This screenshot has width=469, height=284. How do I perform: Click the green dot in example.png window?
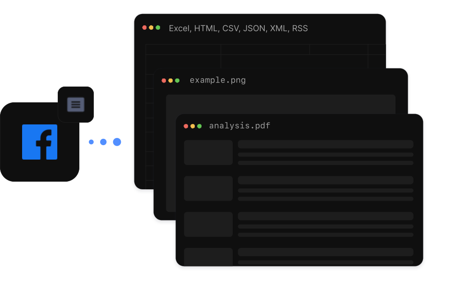coord(177,80)
